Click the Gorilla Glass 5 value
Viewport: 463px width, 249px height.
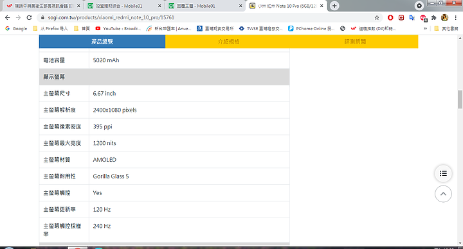(x=111, y=176)
